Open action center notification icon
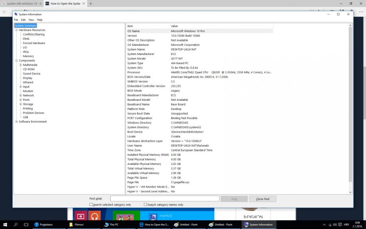366x229 pixels. click(x=340, y=225)
